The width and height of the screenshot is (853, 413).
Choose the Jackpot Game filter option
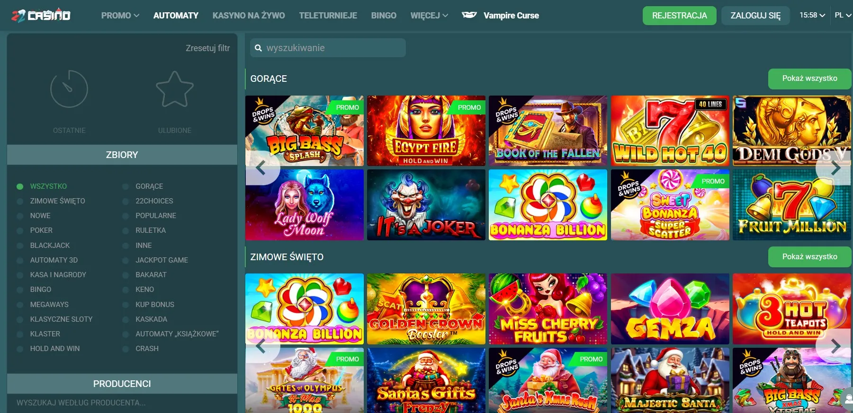click(162, 260)
